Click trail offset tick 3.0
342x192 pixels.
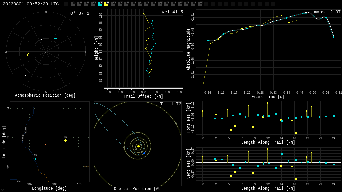point(155,92)
